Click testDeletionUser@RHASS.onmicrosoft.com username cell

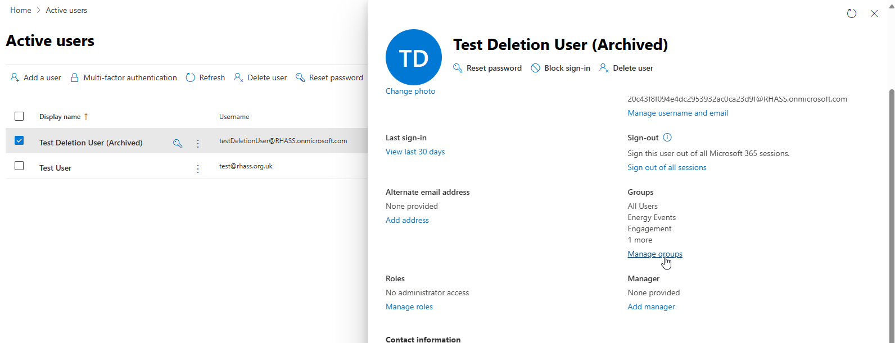coord(283,141)
